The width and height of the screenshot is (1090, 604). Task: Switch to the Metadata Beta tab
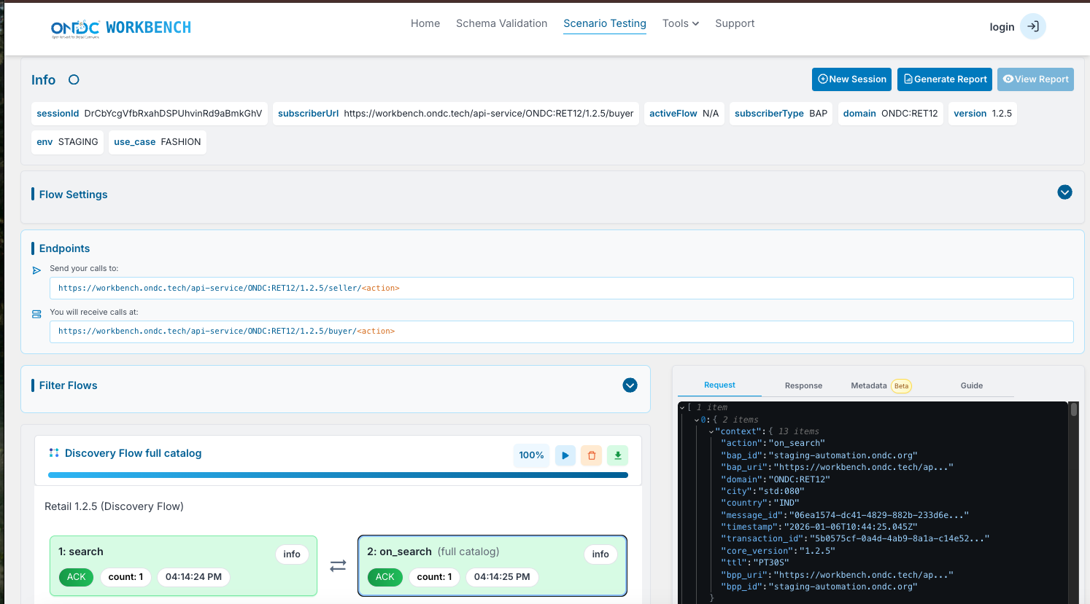click(881, 385)
